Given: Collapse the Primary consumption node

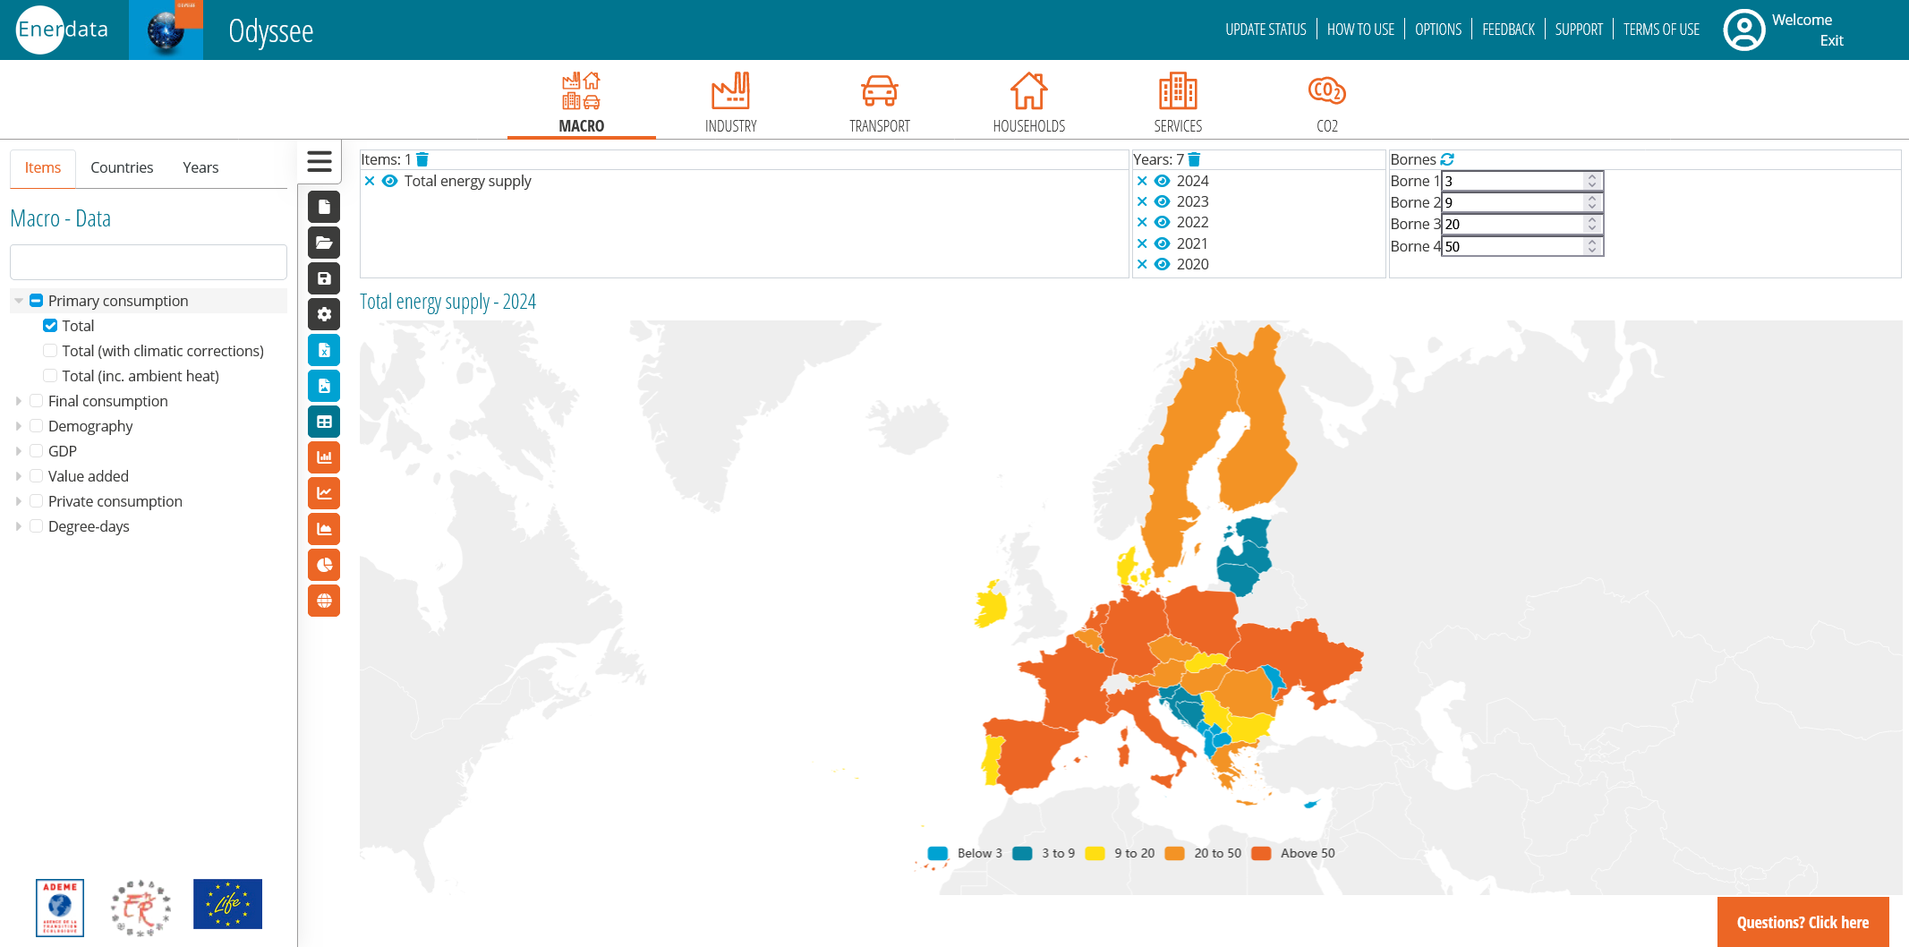Looking at the screenshot, I should click(x=19, y=301).
